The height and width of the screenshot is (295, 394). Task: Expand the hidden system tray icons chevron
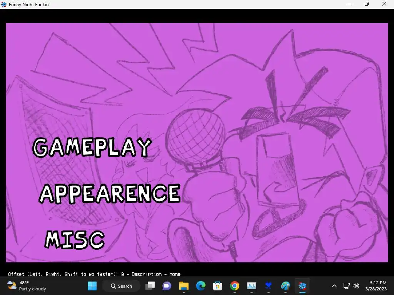[334, 286]
